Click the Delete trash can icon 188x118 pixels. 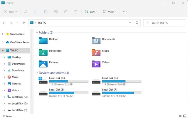pyautogui.click(x=76, y=12)
